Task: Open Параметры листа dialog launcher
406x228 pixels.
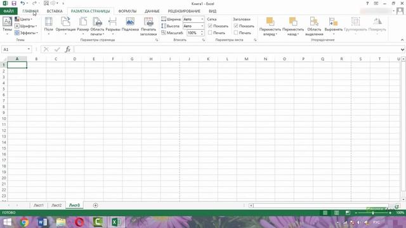Action: pyautogui.click(x=255, y=40)
